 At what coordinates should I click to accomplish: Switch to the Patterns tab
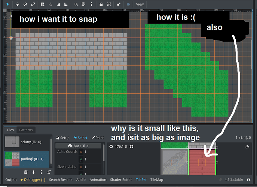26,130
